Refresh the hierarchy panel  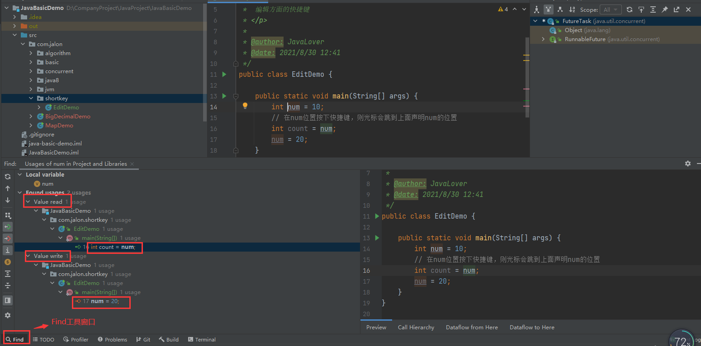pyautogui.click(x=629, y=9)
